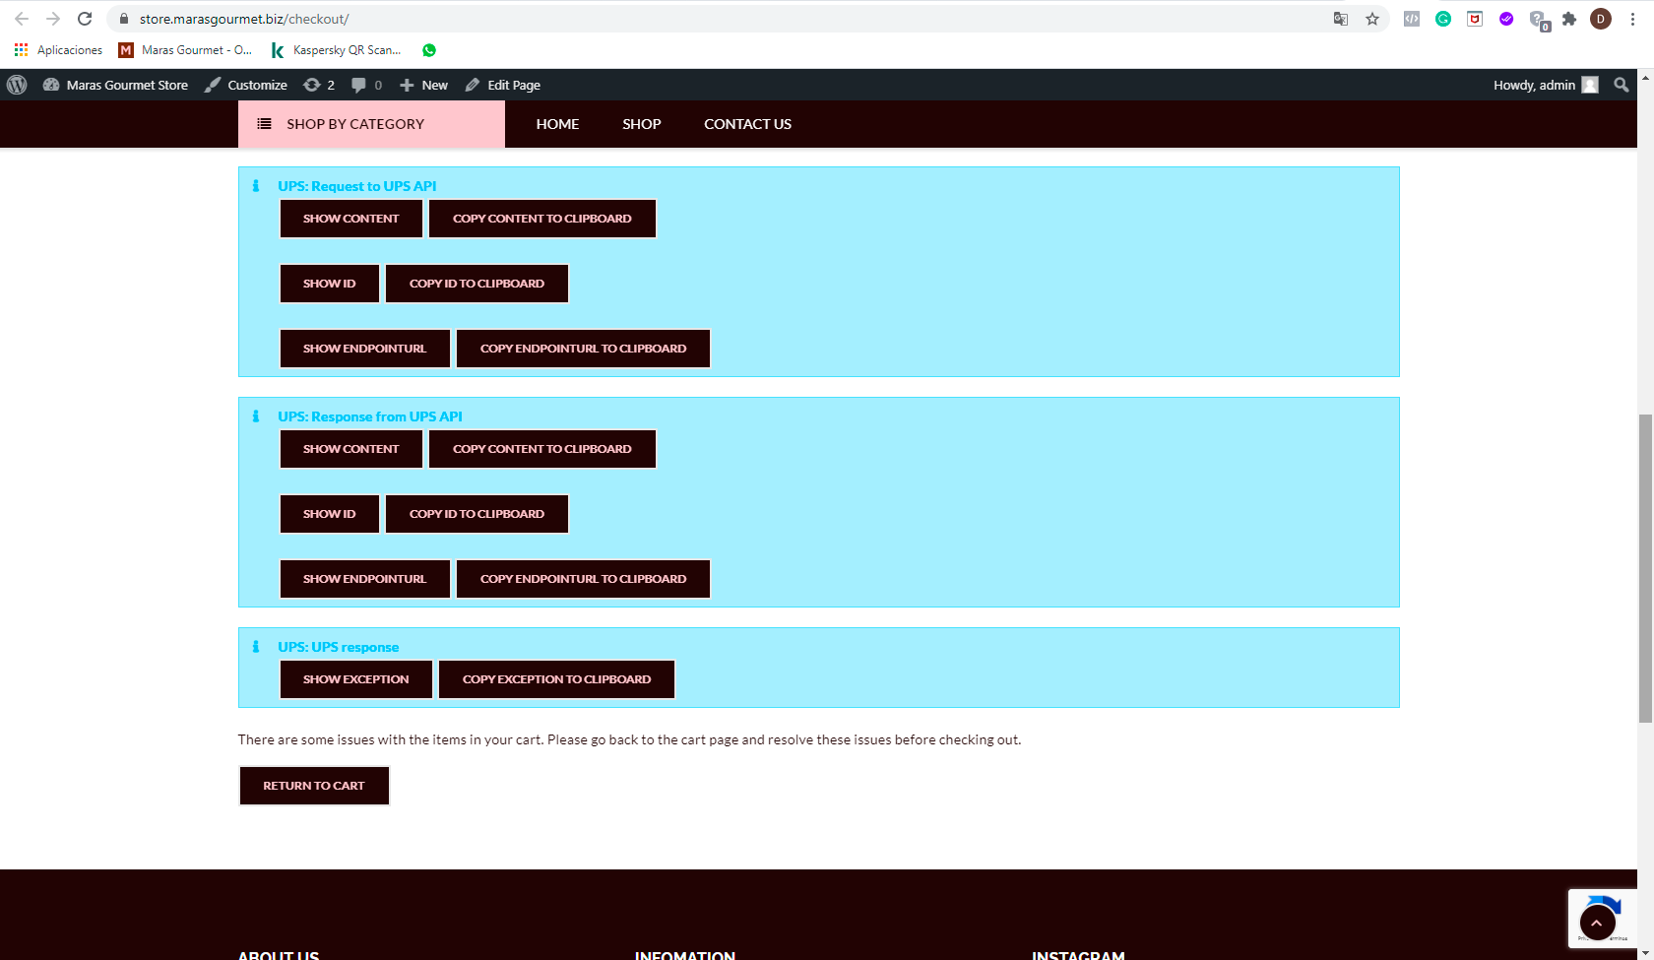Screen dimensions: 1654x960
Task: Open the purple double-check extension
Action: pyautogui.click(x=1506, y=19)
